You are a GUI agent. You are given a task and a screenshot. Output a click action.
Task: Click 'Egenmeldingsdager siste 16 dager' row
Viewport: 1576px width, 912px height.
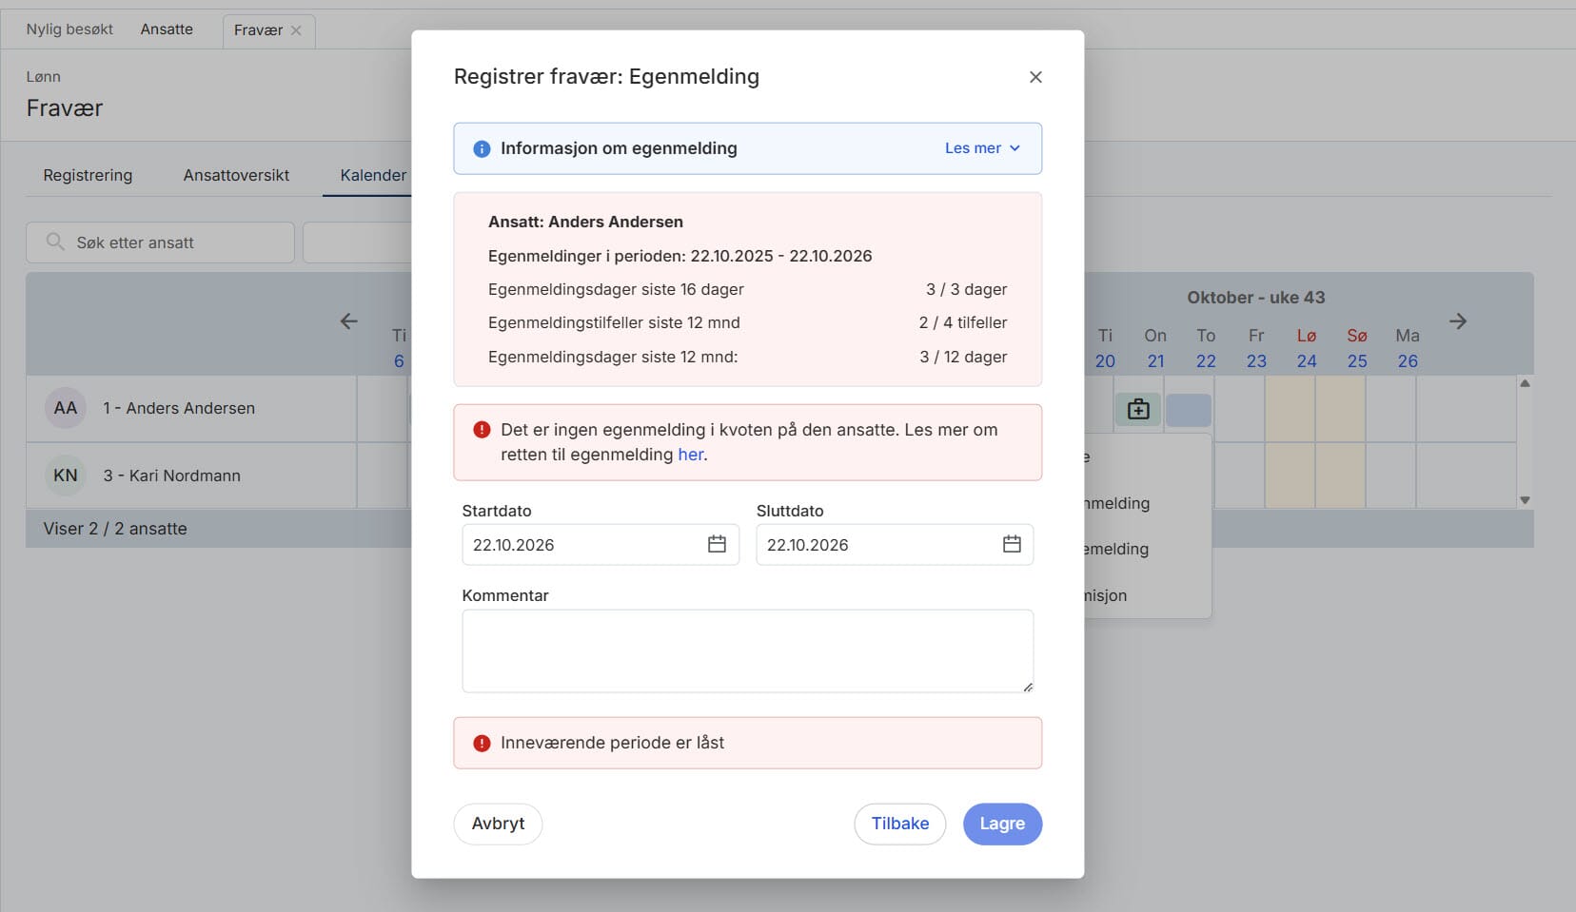pos(747,289)
